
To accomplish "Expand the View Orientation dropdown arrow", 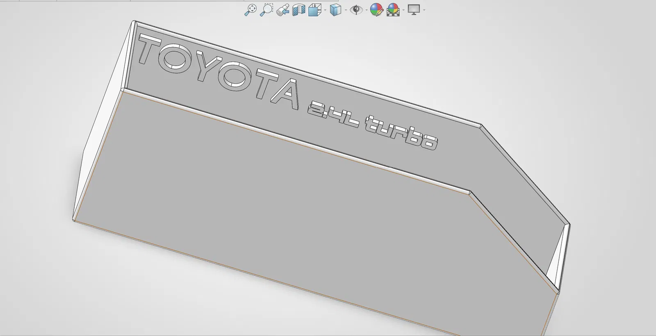I will pos(325,10).
